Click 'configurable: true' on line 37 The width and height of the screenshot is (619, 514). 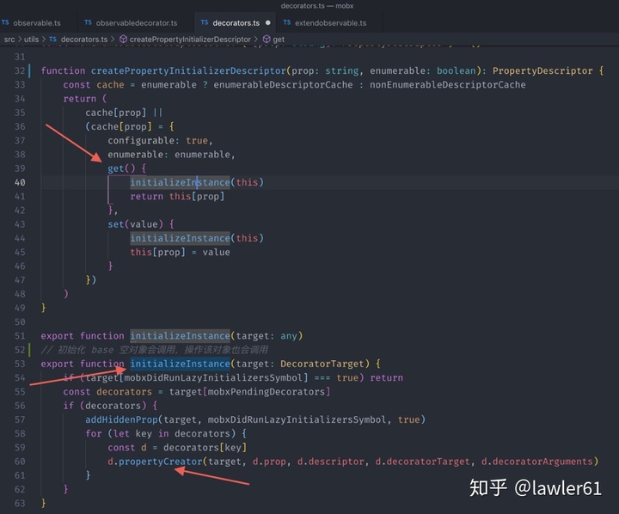[x=160, y=141]
